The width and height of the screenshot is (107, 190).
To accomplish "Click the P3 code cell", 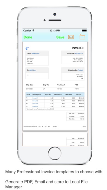I will point(27,101).
